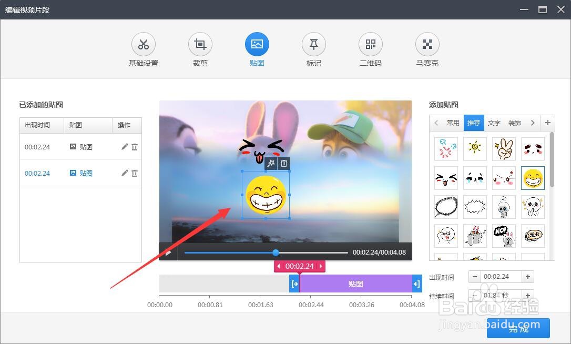Viewport: 571px width, 344px height.
Task: Choose the spiky burst speech bubble sticker
Action: 475,207
